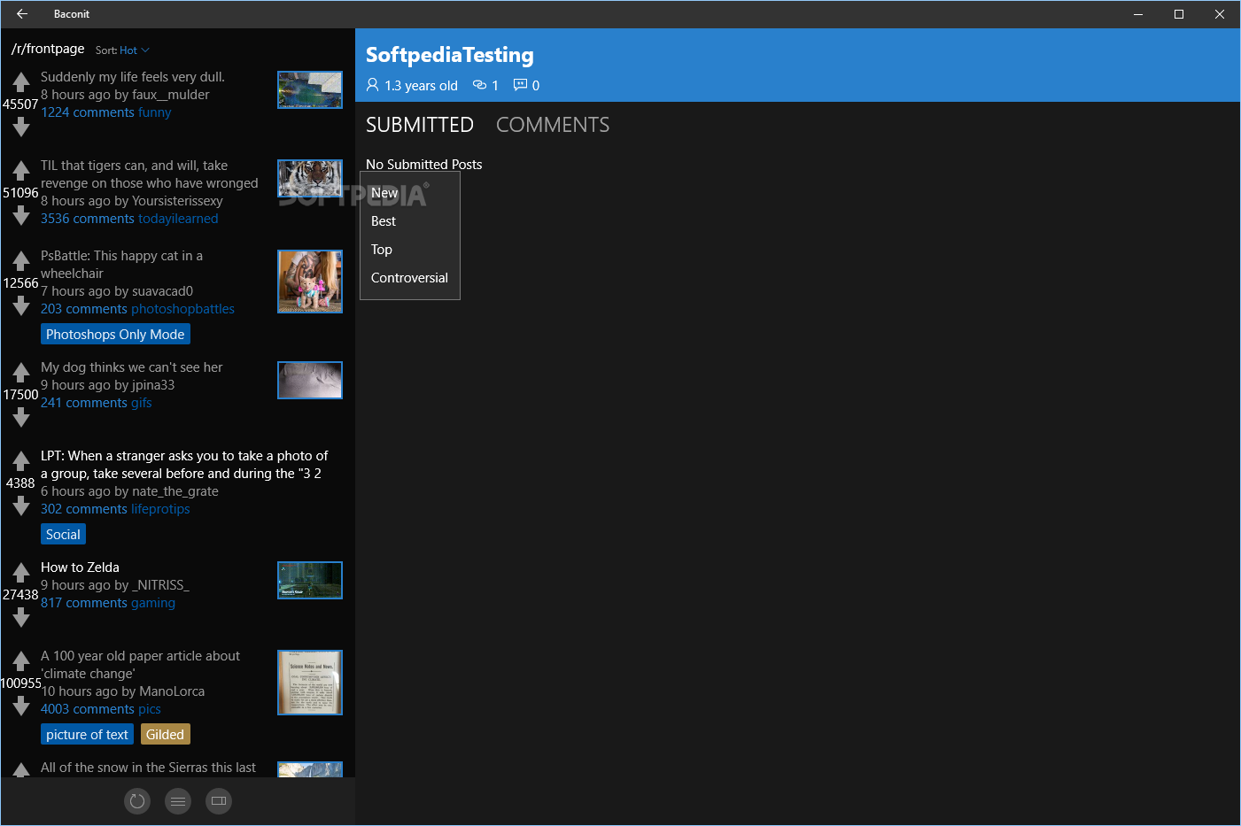Viewport: 1241px width, 826px height.
Task: Go to todayilearned subreddit
Action: click(x=178, y=219)
